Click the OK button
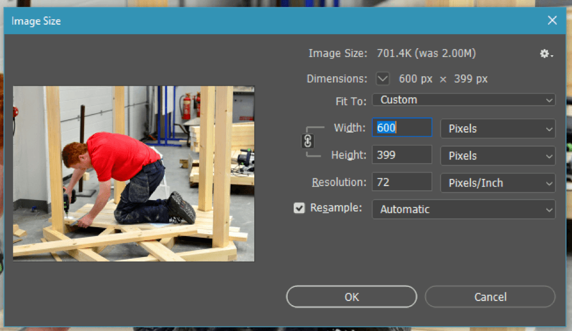Viewport: 572px width, 331px height. [x=351, y=297]
